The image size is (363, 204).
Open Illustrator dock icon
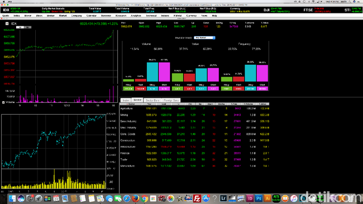click(268, 198)
